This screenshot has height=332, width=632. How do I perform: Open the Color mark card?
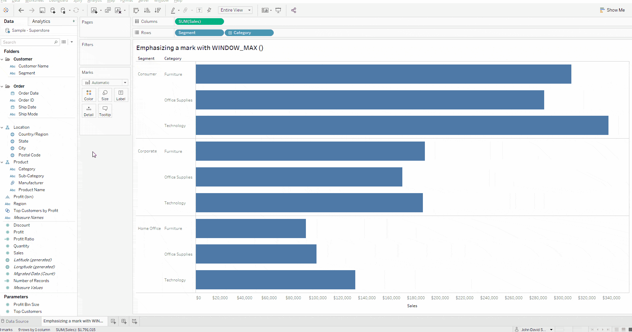pos(89,95)
